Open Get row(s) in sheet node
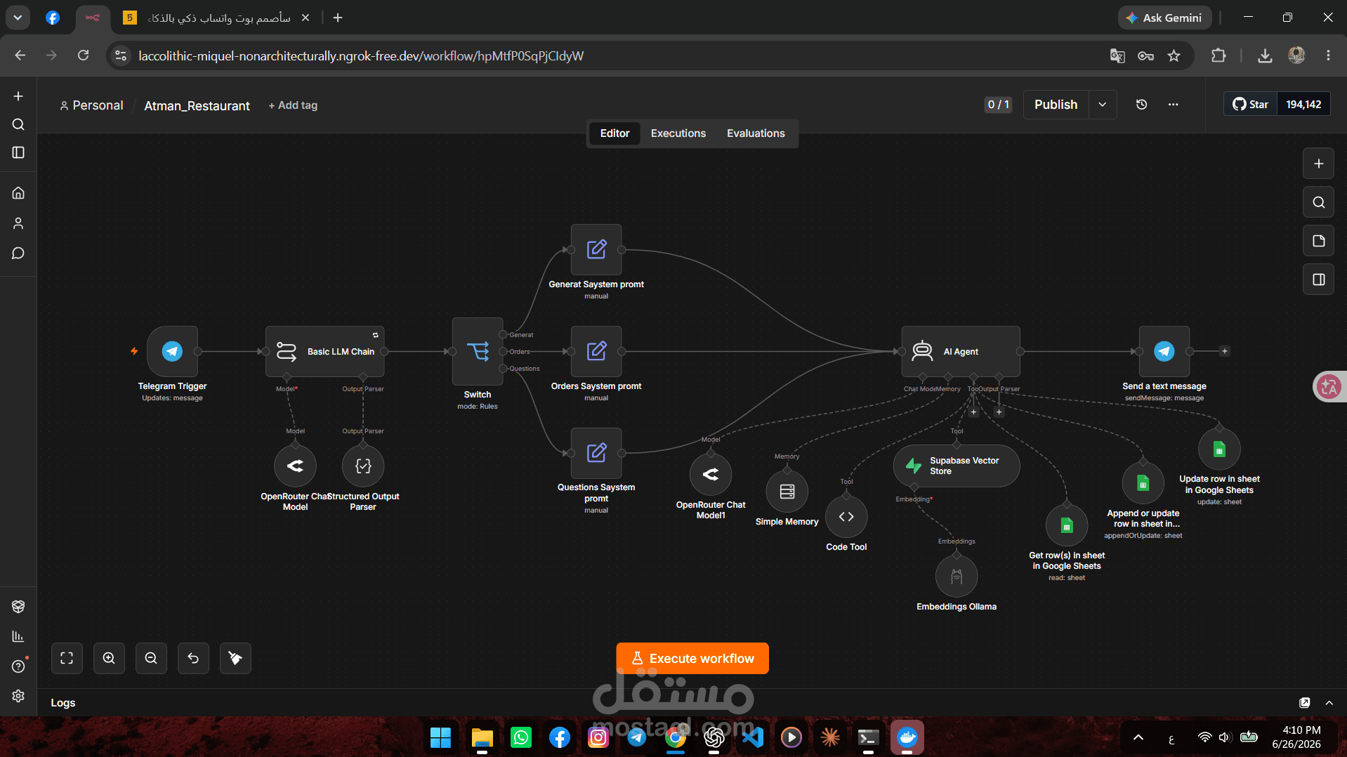Image resolution: width=1347 pixels, height=757 pixels. coord(1067,525)
